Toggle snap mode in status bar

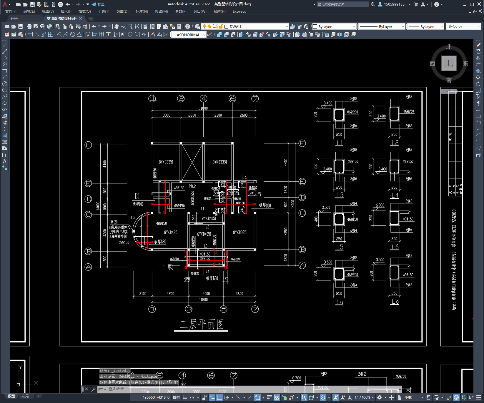[192, 397]
